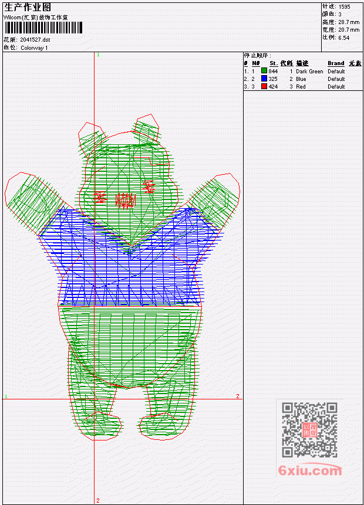This screenshot has height=505, width=364.
Task: Click the 'Wilcom' studio name text
Action: [36, 18]
